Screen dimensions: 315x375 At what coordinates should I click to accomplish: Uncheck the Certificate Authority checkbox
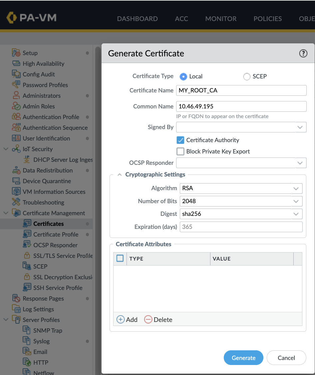180,140
